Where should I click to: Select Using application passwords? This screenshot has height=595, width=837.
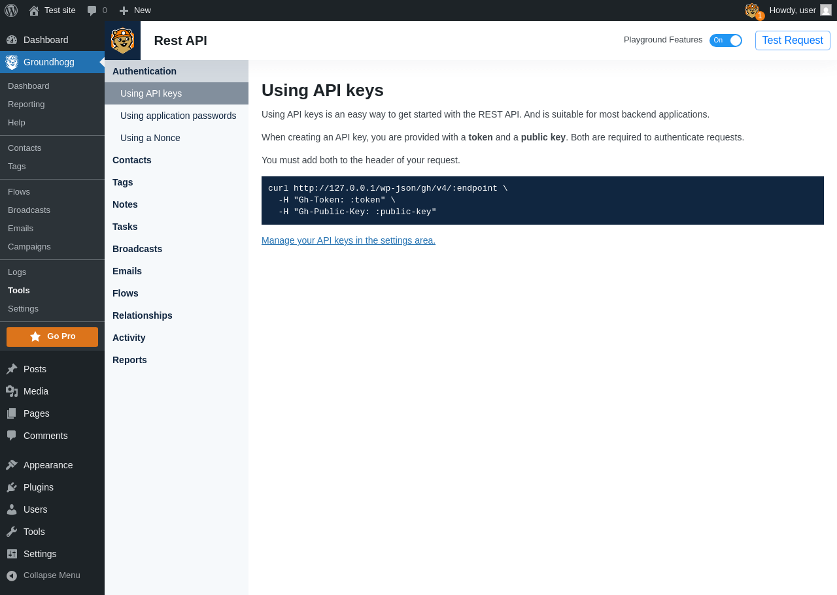tap(178, 116)
